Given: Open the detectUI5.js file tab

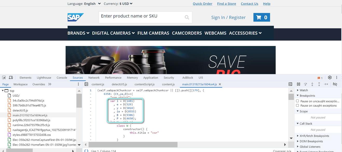Looking at the screenshot, I should 119,84.
